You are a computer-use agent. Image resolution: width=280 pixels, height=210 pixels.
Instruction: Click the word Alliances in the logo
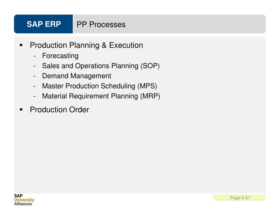coord(23,204)
